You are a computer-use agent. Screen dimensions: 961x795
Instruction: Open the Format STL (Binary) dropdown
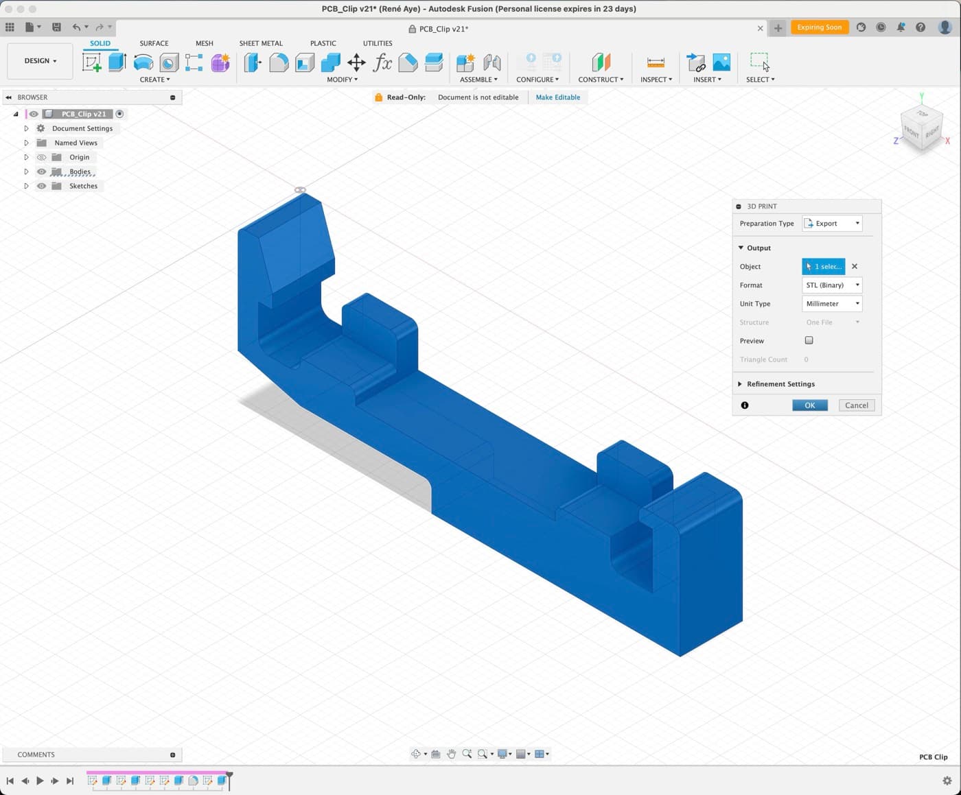[x=832, y=285]
